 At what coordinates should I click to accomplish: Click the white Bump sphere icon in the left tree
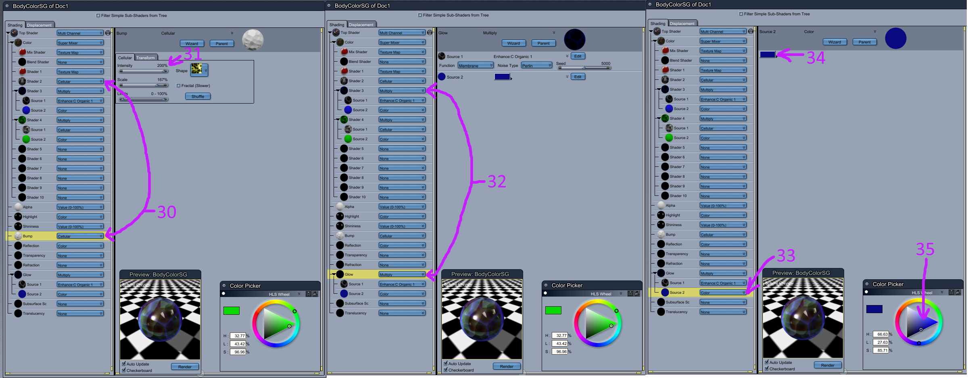(18, 236)
